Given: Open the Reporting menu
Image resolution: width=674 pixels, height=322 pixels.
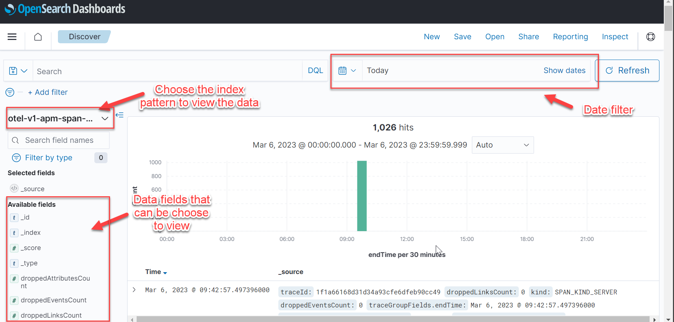Looking at the screenshot, I should (570, 37).
